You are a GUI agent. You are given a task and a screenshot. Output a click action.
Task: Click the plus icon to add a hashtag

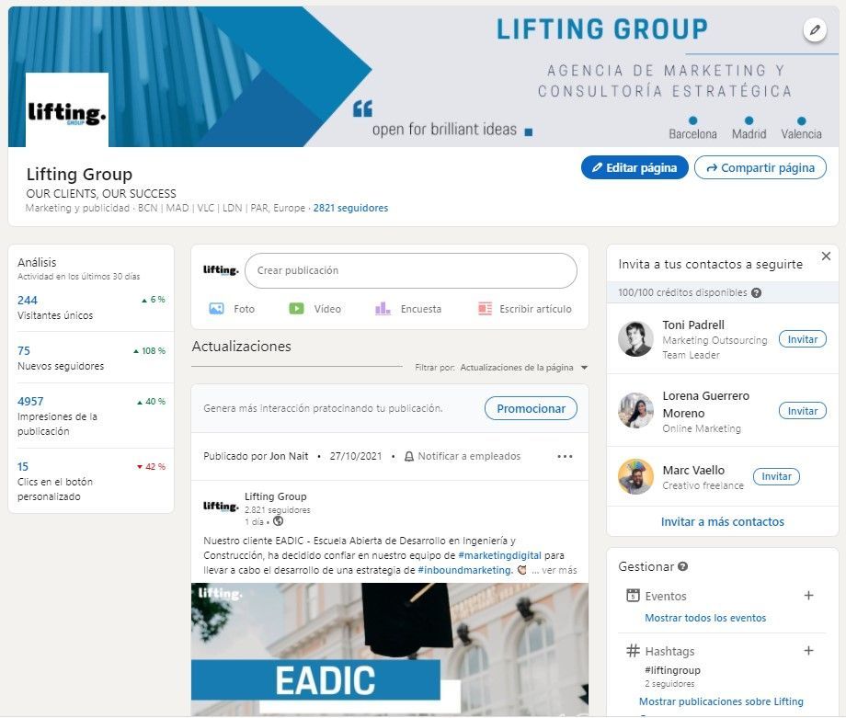808,651
